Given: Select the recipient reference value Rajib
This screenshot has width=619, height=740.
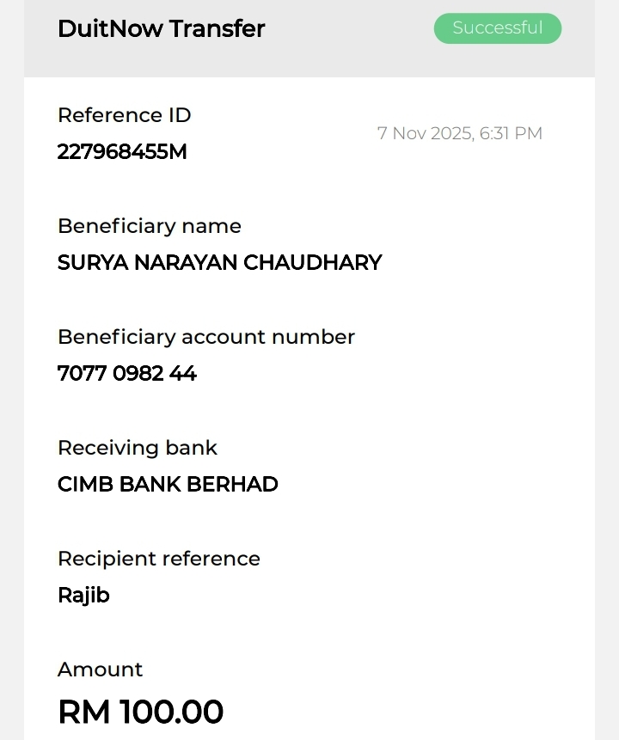Looking at the screenshot, I should coord(83,596).
